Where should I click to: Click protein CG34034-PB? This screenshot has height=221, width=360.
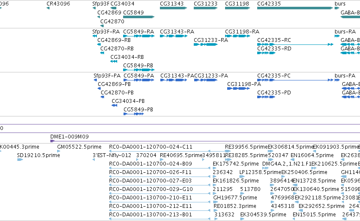point(114,106)
